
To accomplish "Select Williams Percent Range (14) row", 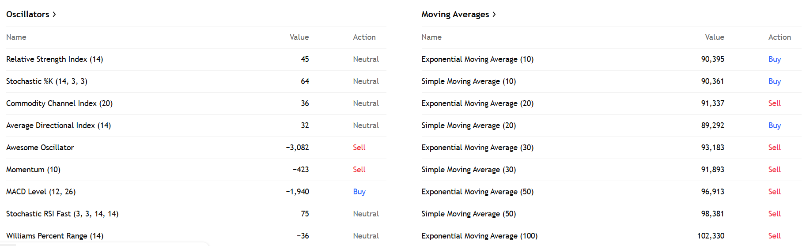I will coord(55,236).
